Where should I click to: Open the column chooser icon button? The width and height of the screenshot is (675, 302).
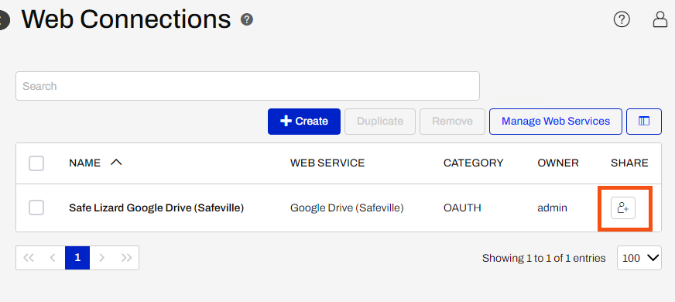point(644,122)
